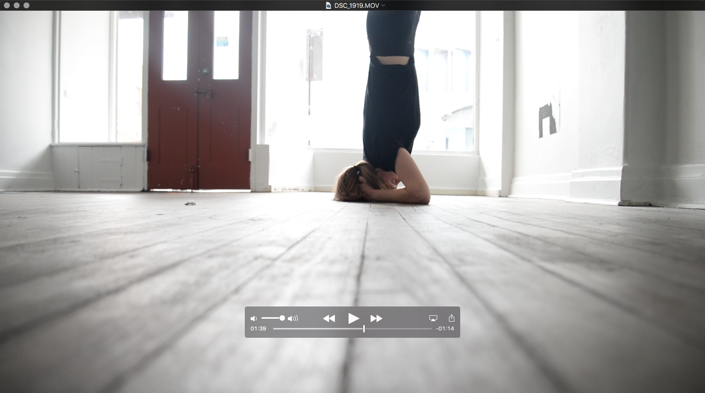Close the video window
The width and height of the screenshot is (705, 393).
point(7,5)
